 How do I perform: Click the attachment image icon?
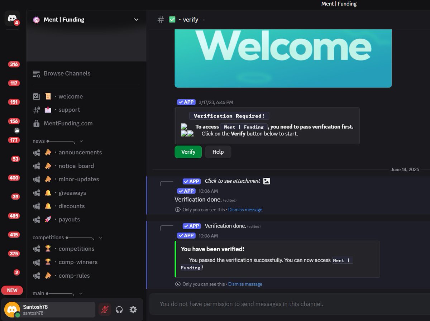267,181
